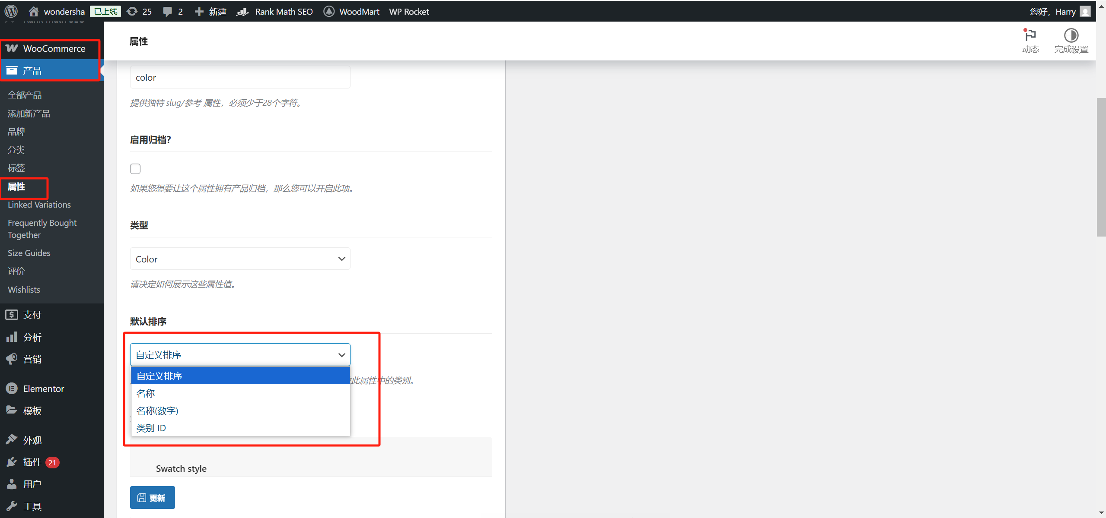Open WP Rocket in admin bar
Viewport: 1106px width, 518px height.
408,11
